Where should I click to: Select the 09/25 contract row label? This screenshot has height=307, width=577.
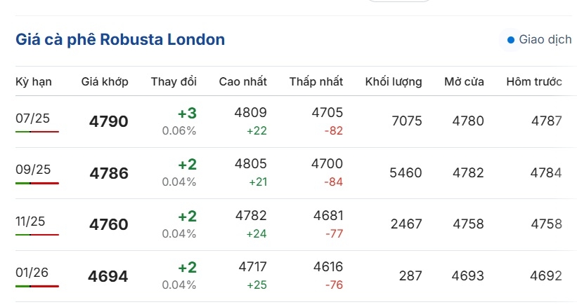pos(33,170)
